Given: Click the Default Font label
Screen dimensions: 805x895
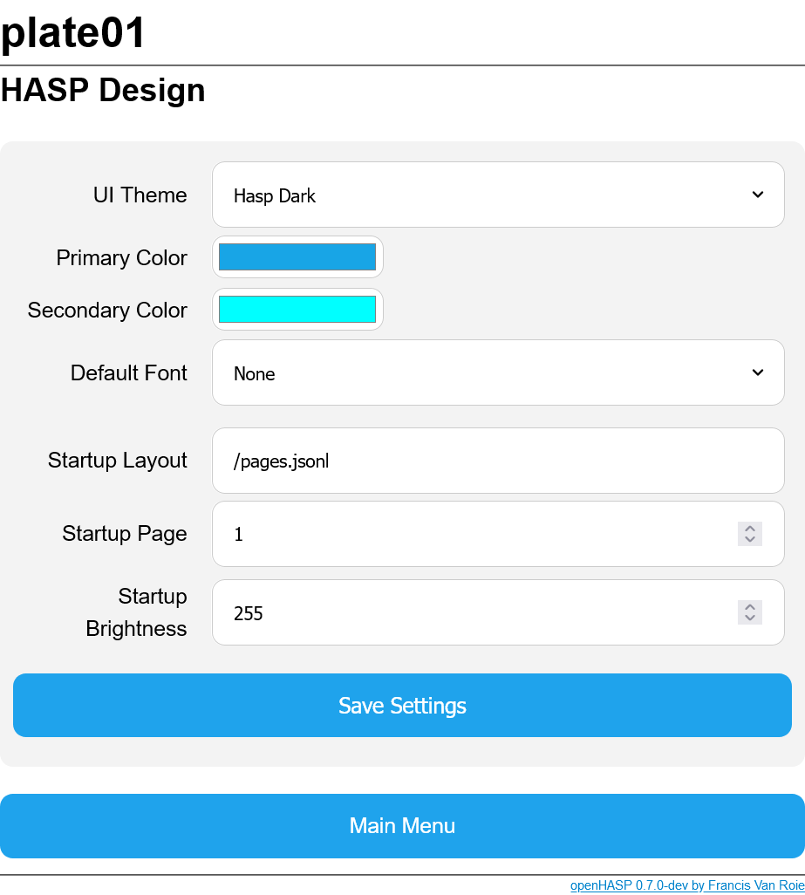Looking at the screenshot, I should (x=128, y=373).
